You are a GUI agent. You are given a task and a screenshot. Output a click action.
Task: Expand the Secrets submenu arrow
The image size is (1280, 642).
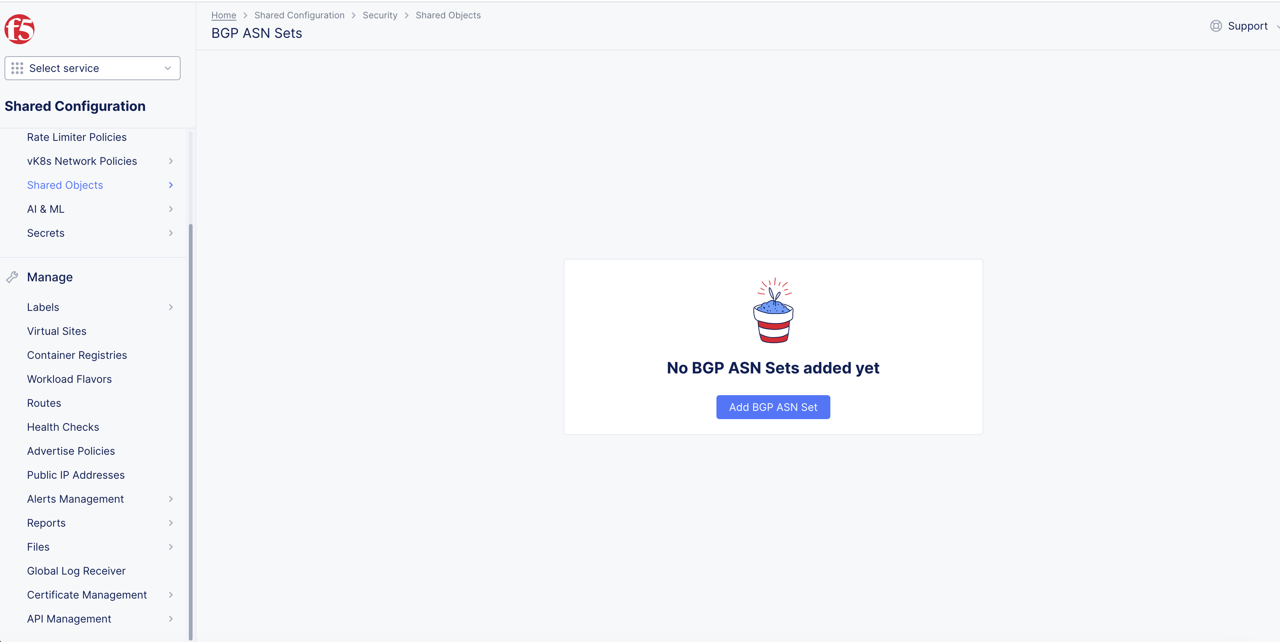[x=170, y=233]
